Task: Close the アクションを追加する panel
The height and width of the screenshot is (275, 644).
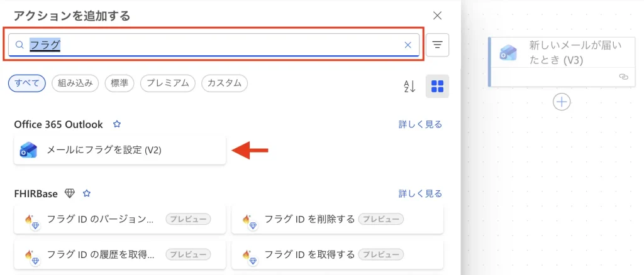Action: click(x=438, y=16)
